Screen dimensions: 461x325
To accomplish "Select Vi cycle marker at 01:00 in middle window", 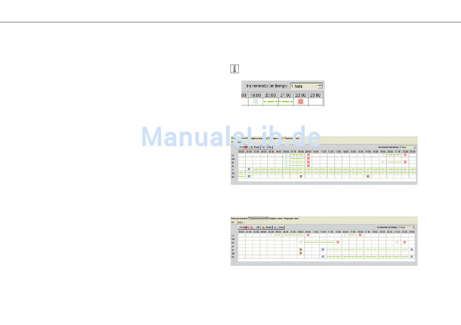I will (x=249, y=169).
